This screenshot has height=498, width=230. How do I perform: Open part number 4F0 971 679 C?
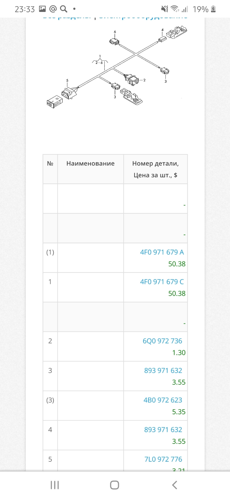point(162,282)
